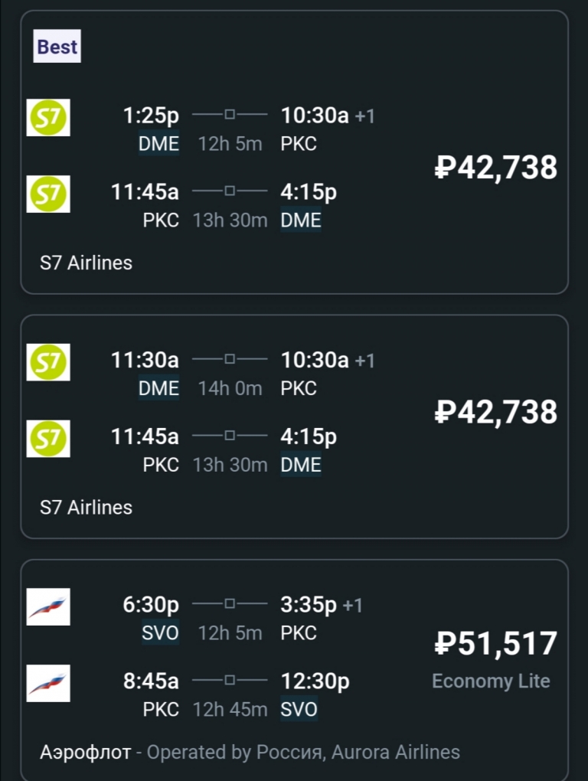Click the Economy Lite fare label
Viewport: 588px width, 781px height.
coord(491,681)
